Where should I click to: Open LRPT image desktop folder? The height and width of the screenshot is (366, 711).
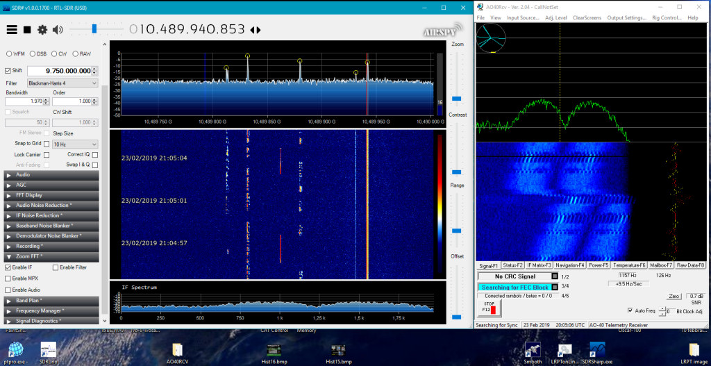point(694,353)
